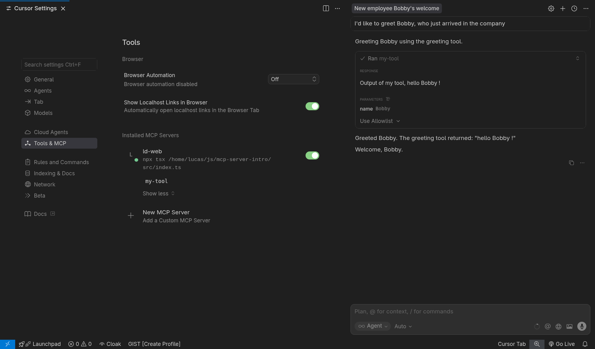Toggle Show Localhost Links in Browser
595x349 pixels.
tap(312, 106)
